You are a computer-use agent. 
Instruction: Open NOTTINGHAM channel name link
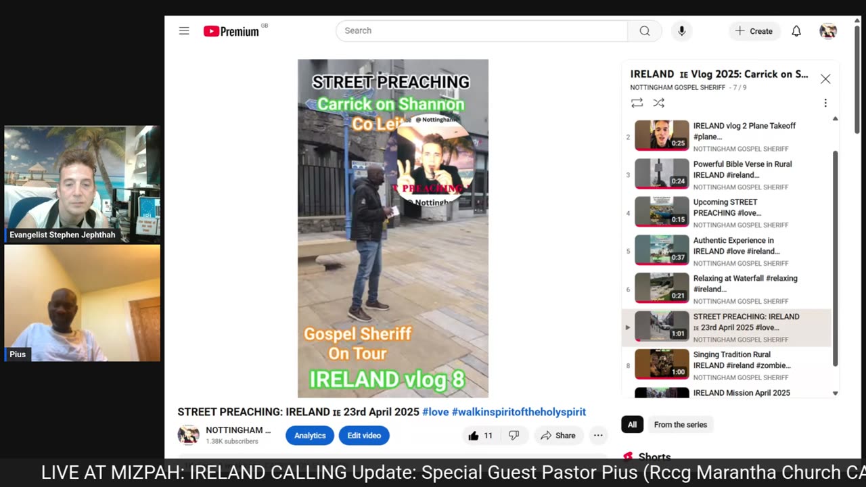click(238, 430)
